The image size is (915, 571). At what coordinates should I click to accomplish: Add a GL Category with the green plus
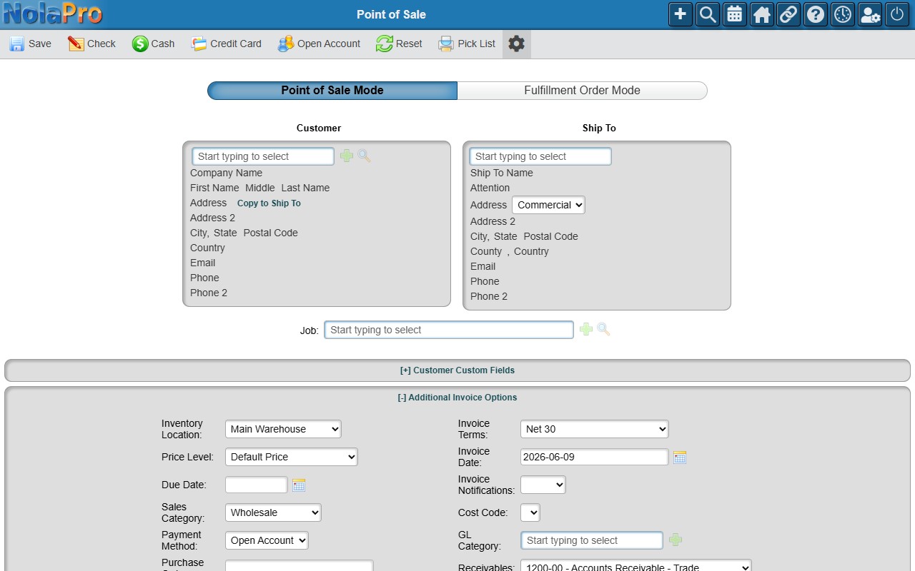click(676, 540)
